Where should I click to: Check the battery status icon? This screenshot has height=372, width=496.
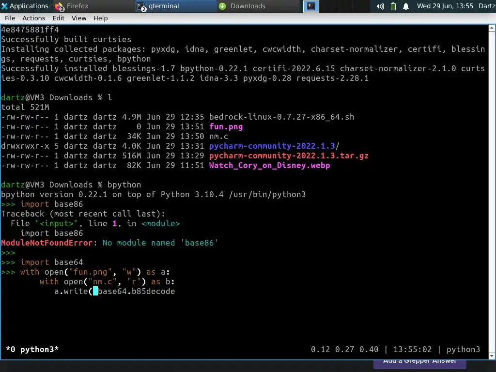pyautogui.click(x=393, y=6)
